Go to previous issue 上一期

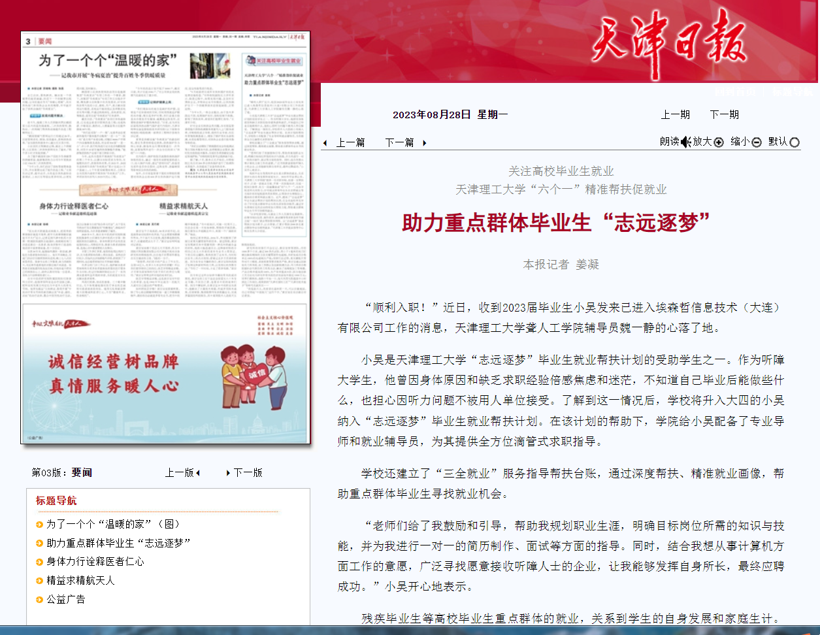click(x=675, y=114)
